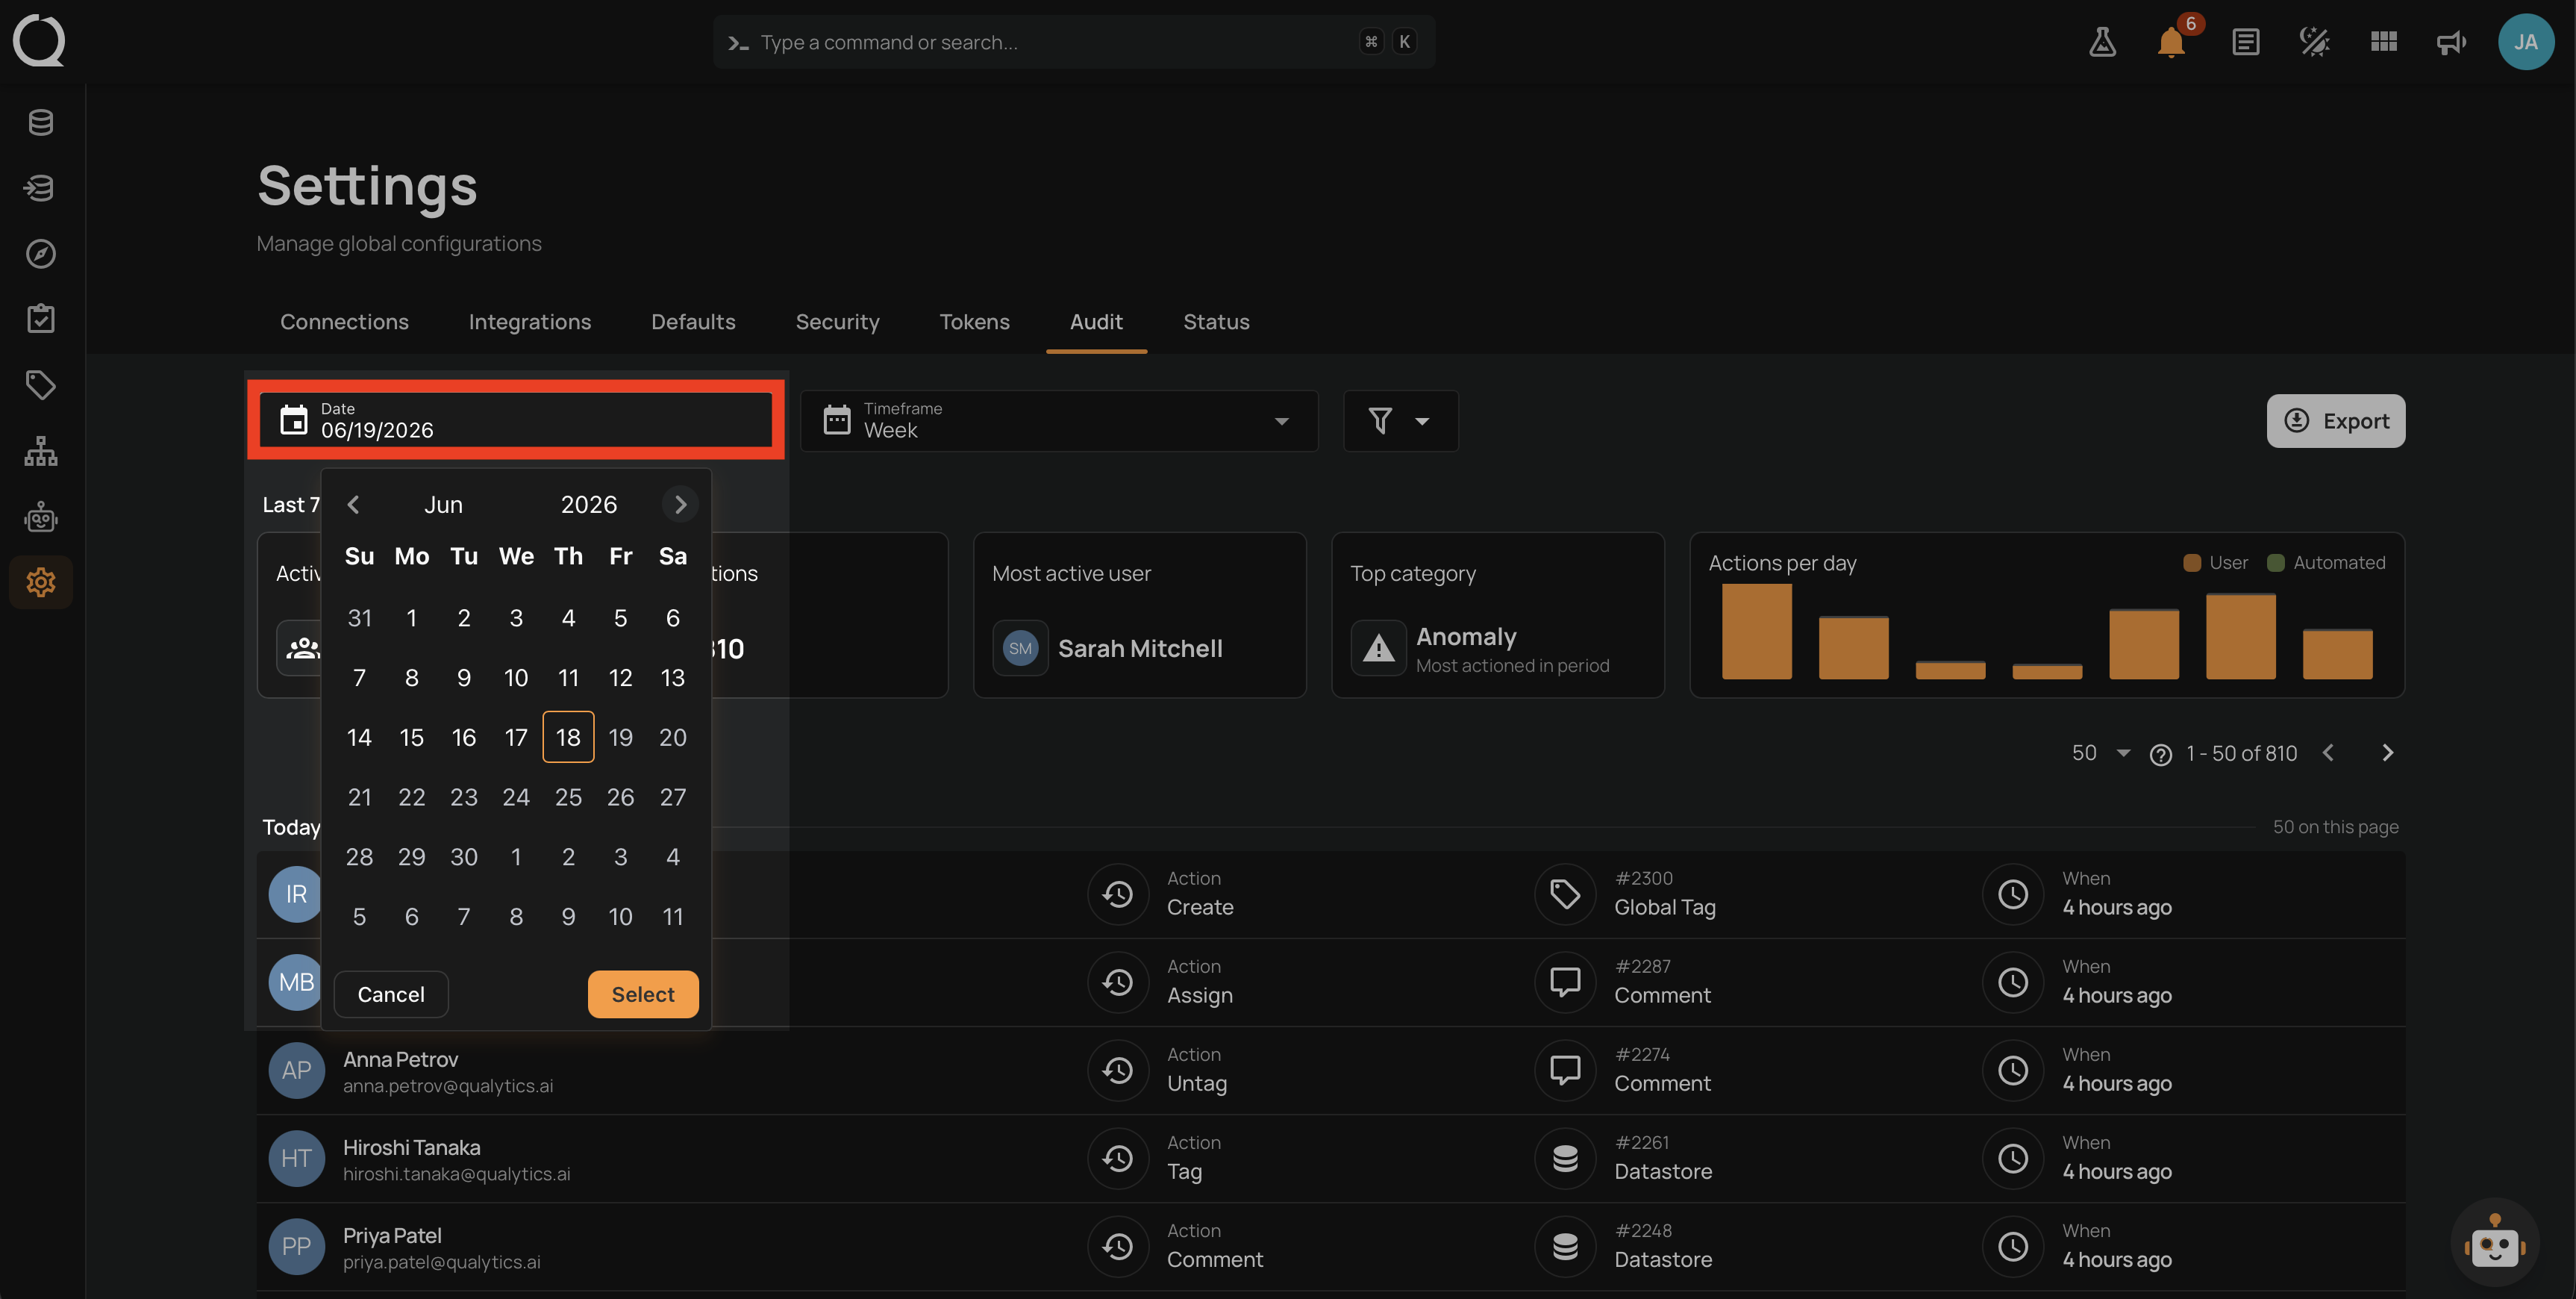Click the anomaly warning triangle icon
Viewport: 2576px width, 1299px height.
(x=1379, y=649)
